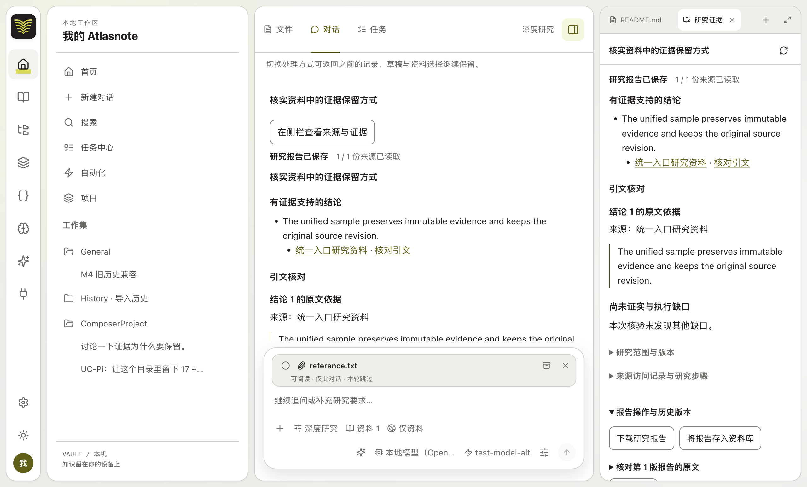Click 在侧栏查看来源与证据 button
This screenshot has width=807, height=487.
322,132
